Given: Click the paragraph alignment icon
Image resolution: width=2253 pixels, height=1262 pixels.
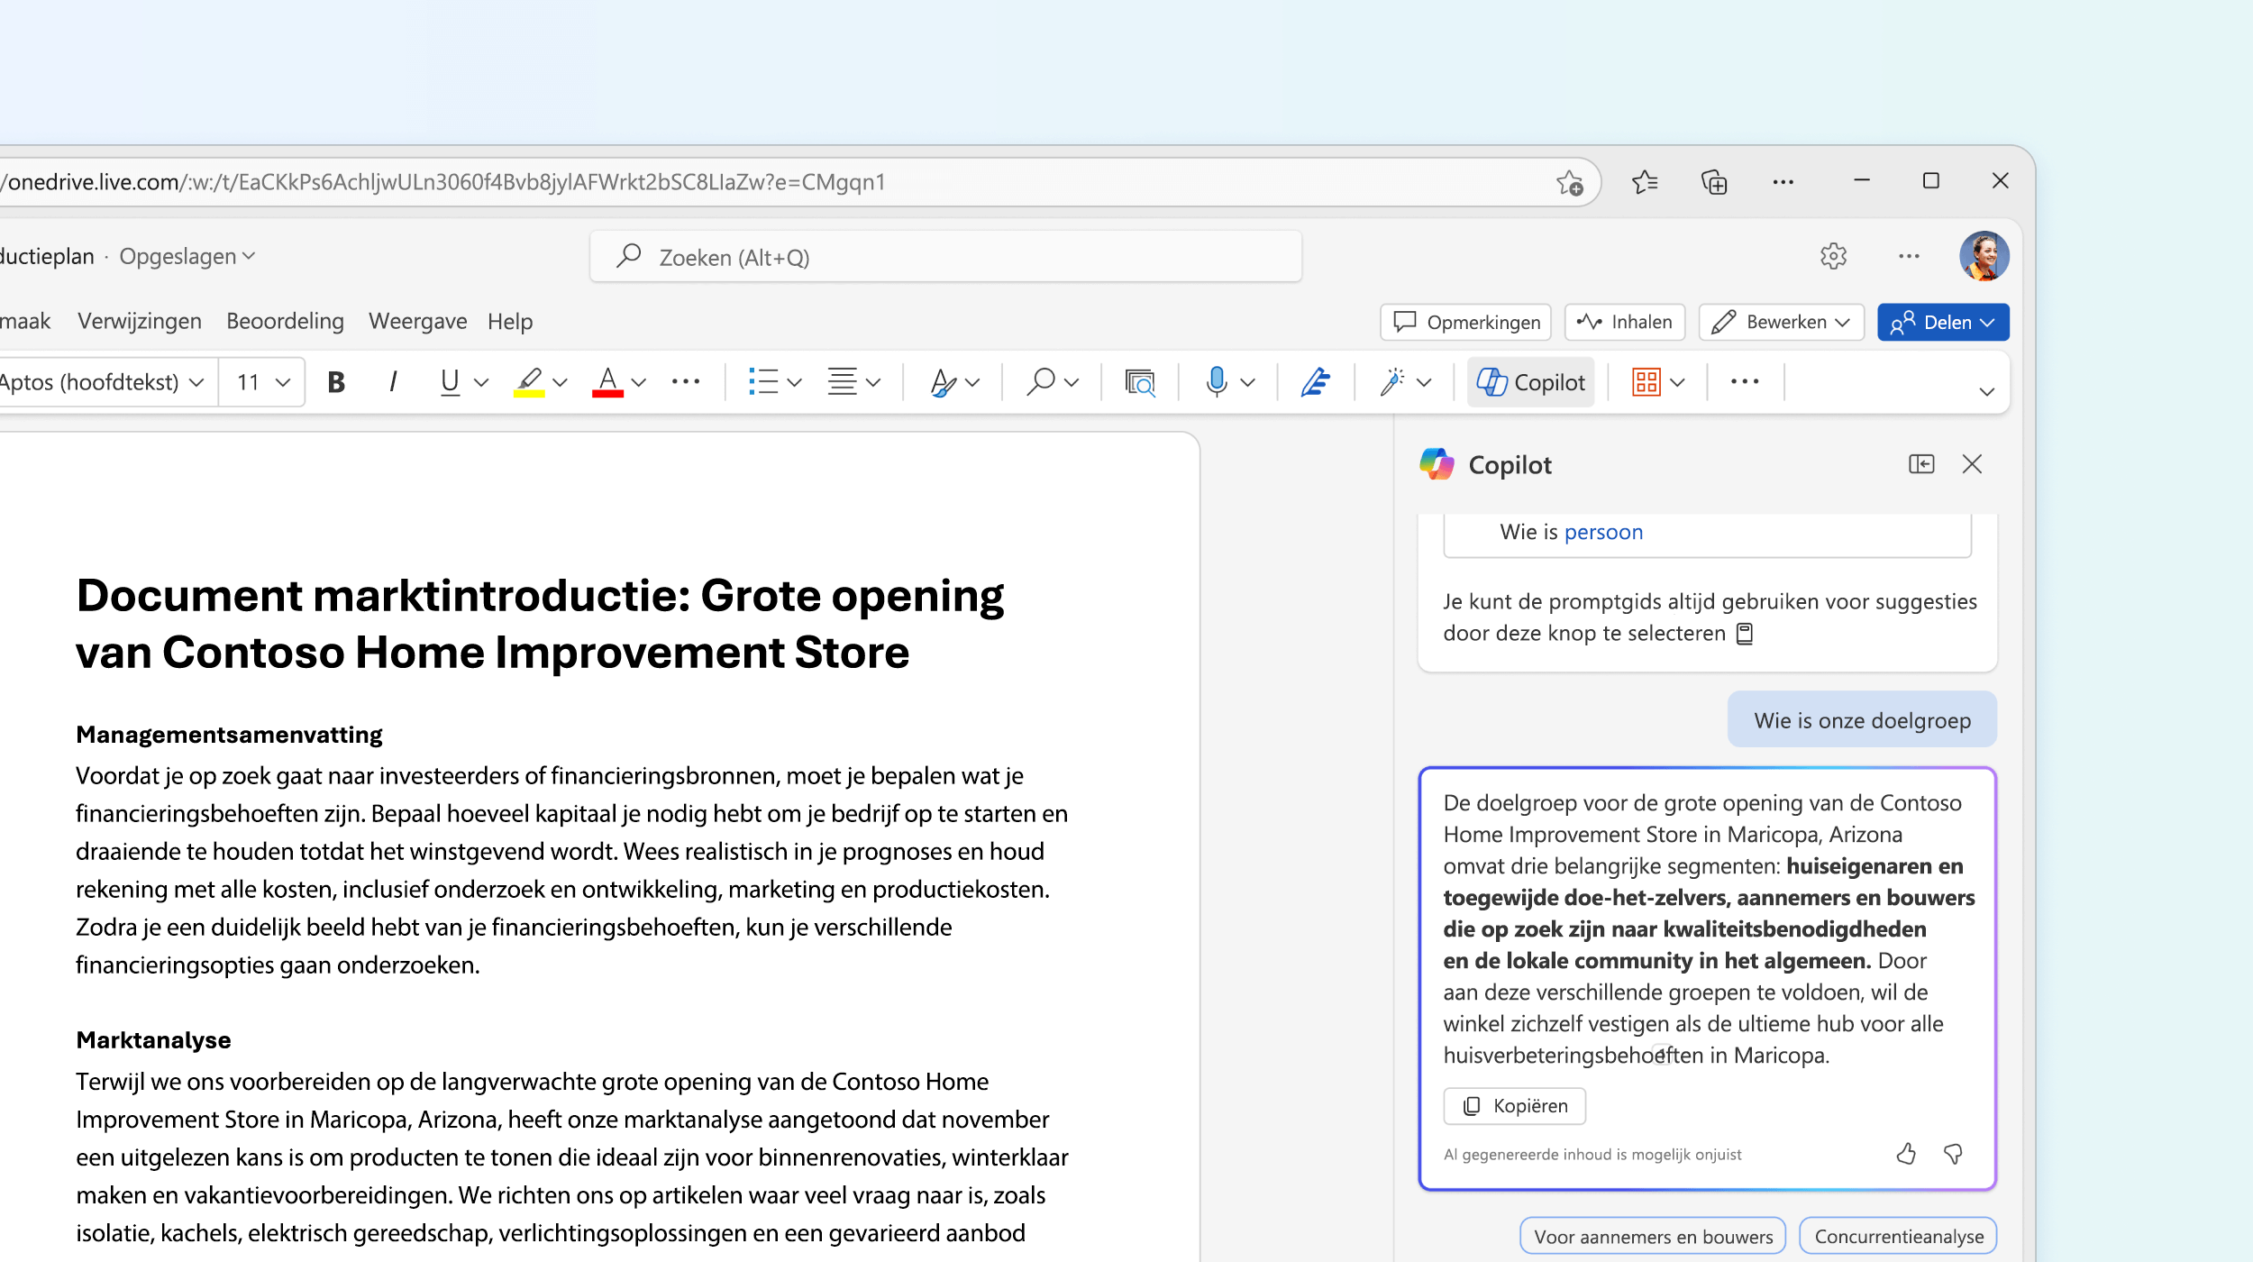Looking at the screenshot, I should coord(843,382).
